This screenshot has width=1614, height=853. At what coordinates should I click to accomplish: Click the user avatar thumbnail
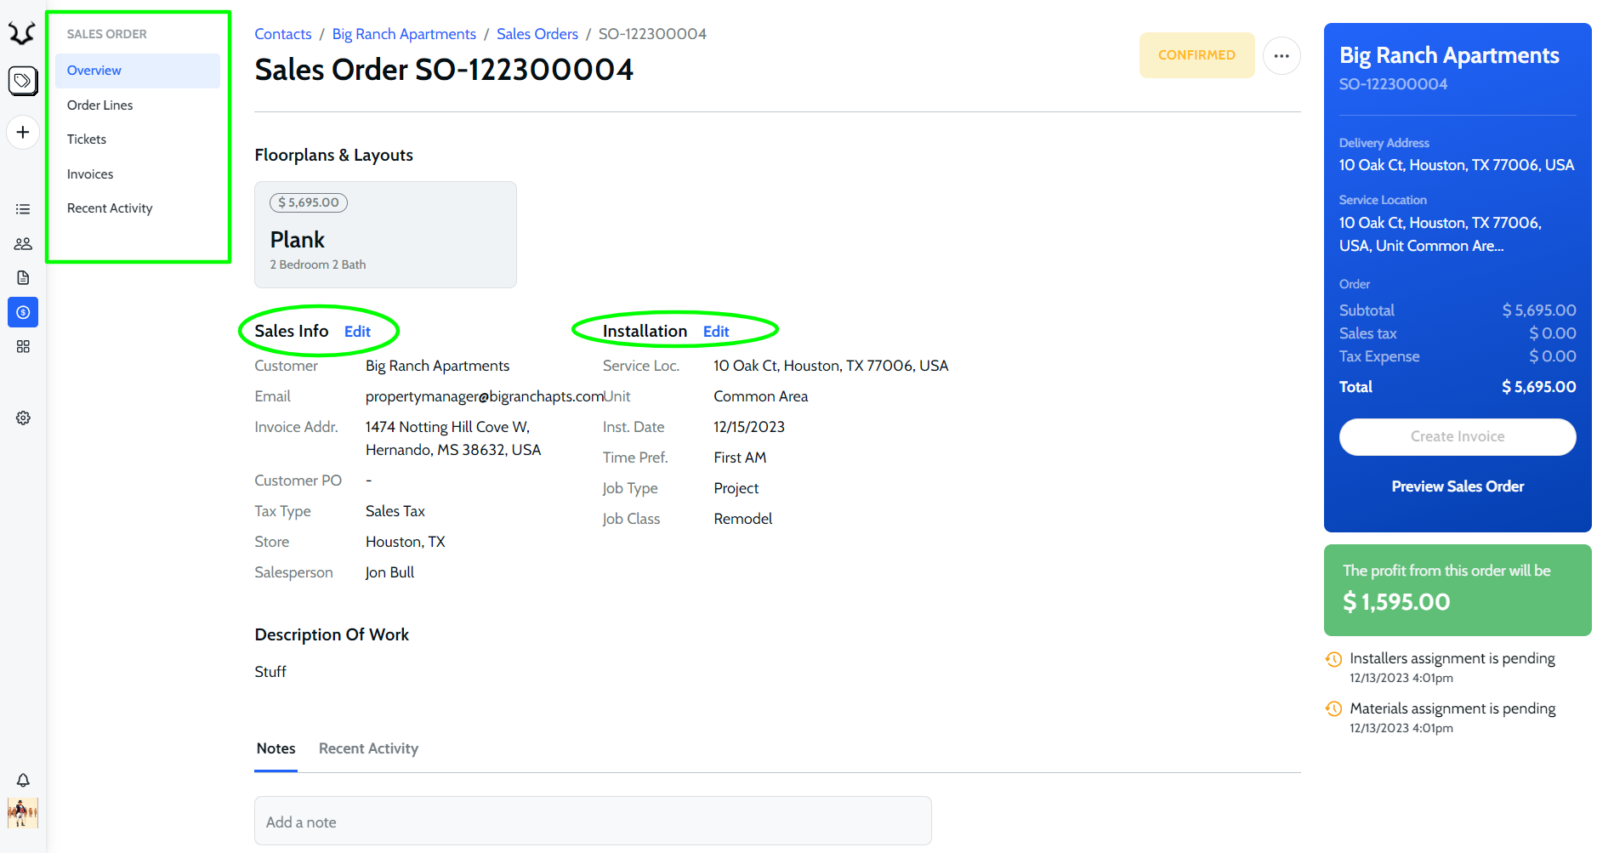coord(23,813)
